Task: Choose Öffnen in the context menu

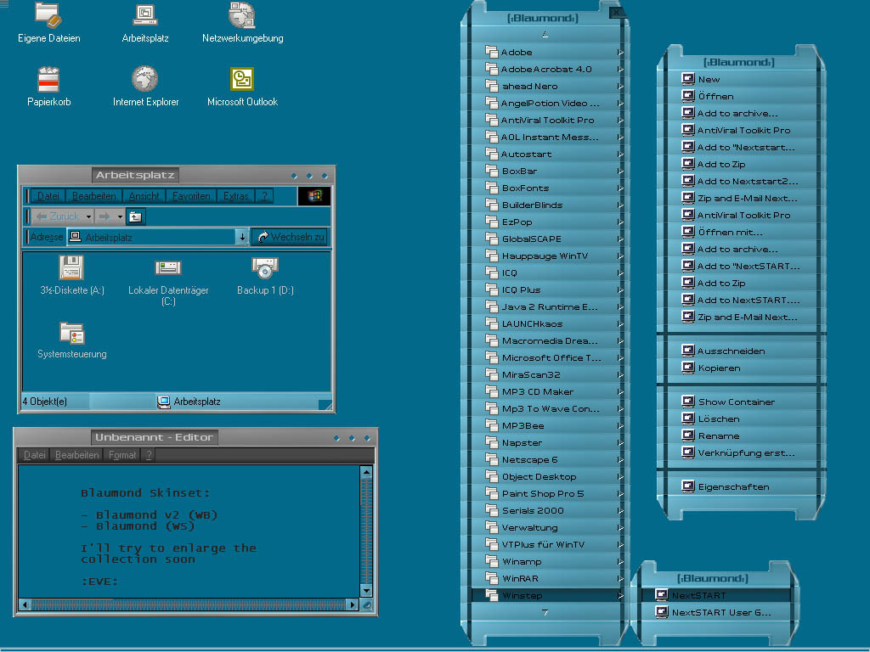Action: (x=742, y=96)
